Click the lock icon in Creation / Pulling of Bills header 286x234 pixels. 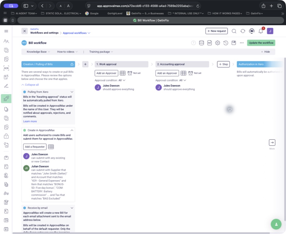point(72,64)
